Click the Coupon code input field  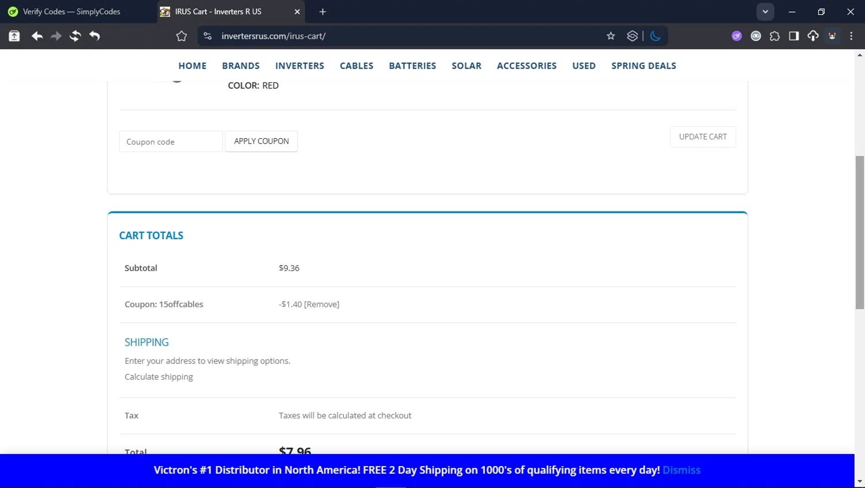(171, 142)
